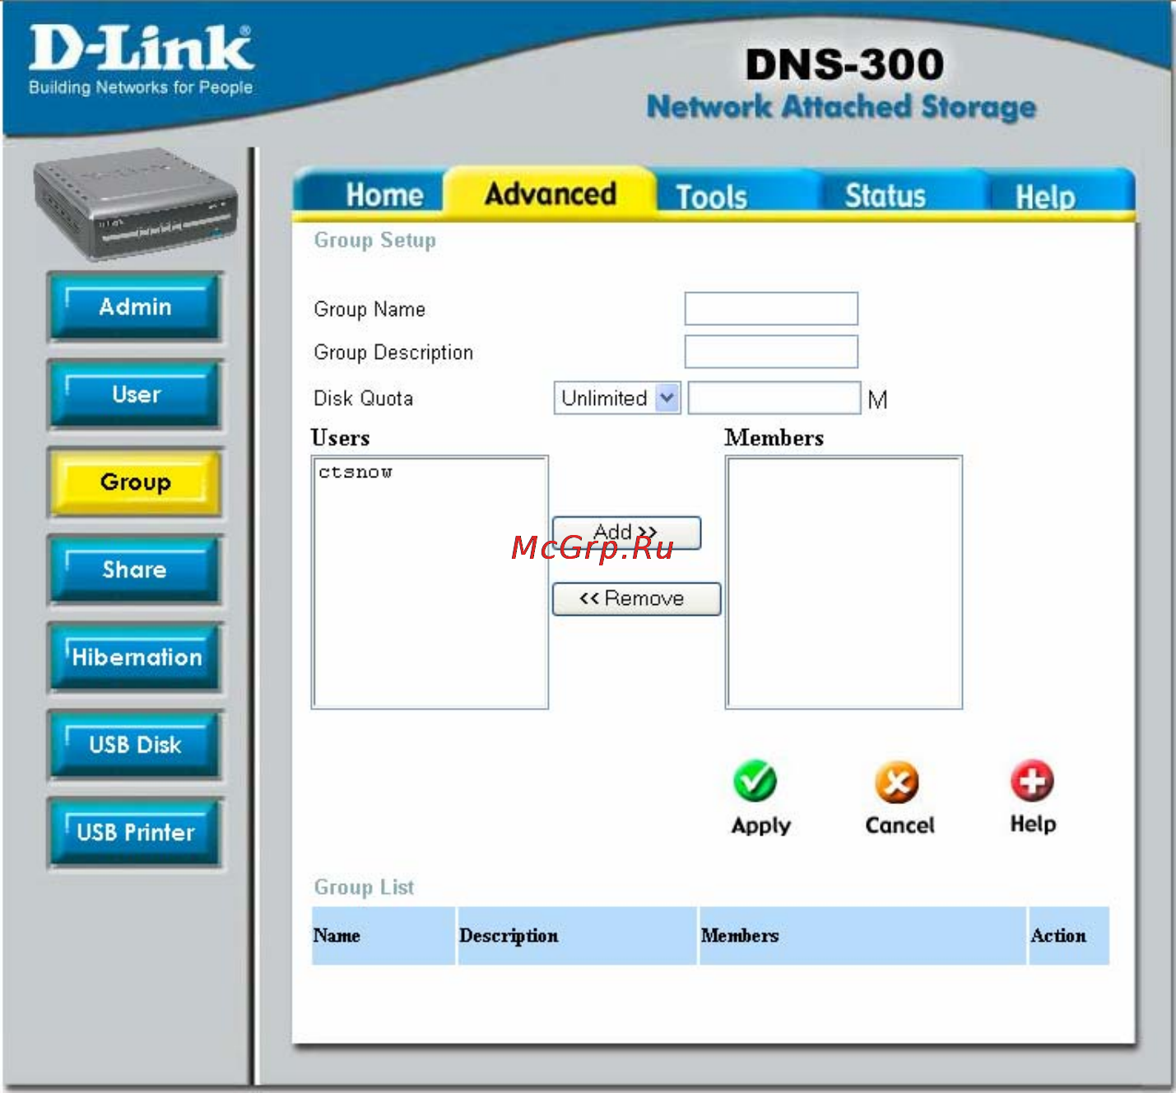Image resolution: width=1176 pixels, height=1093 pixels.
Task: Click the Members column header in Group List
Action: pyautogui.click(x=862, y=936)
